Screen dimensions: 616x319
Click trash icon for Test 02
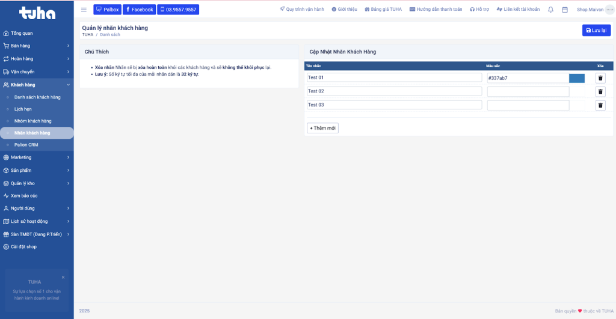600,92
